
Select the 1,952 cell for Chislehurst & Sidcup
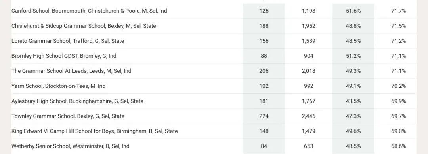309,26
